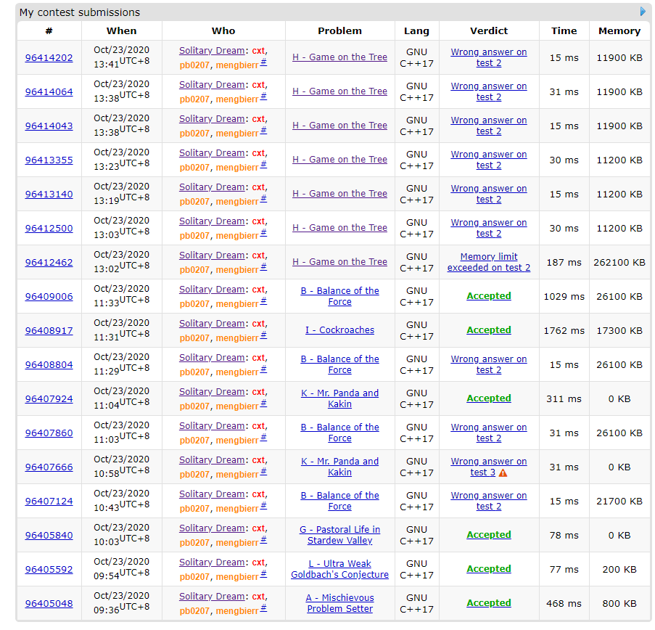Open submission 96414202
The image size is (655, 630).
click(49, 58)
